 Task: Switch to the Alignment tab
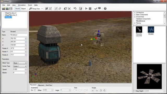point(41,85)
